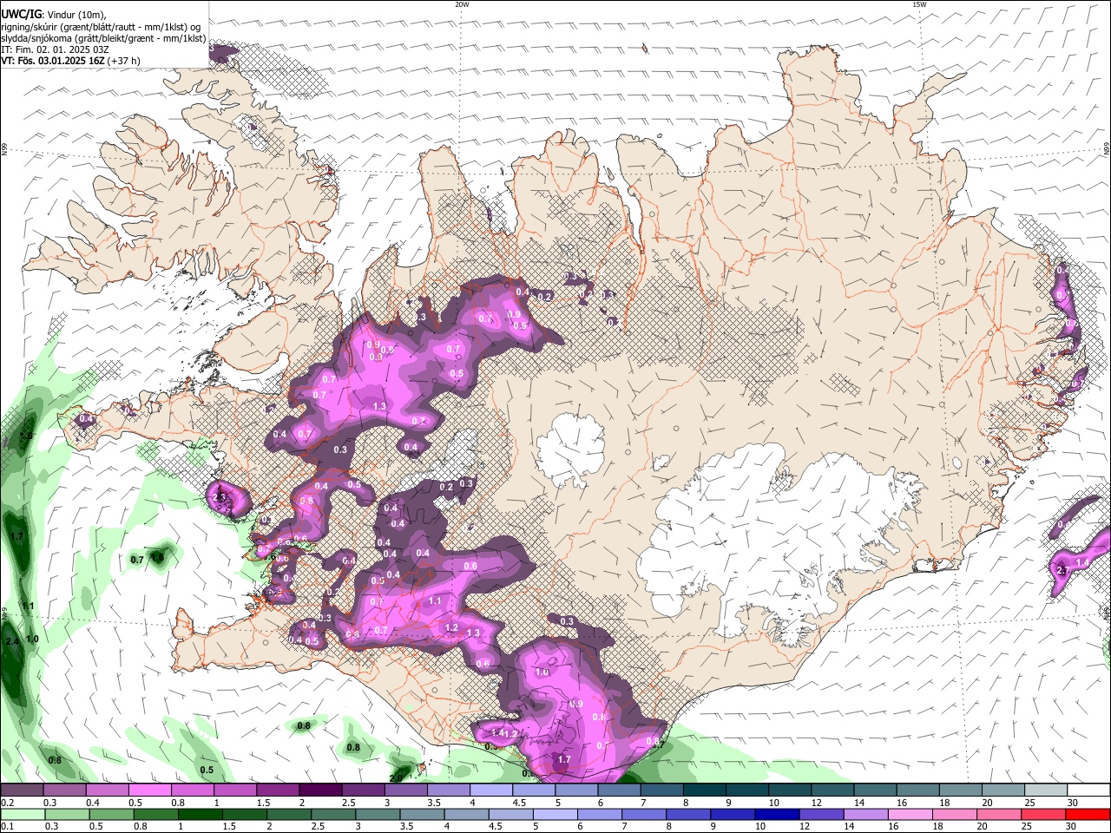Select the 'rigning/skúrir (grænt/blátt/rautt' legend description line
This screenshot has height=833, width=1111.
(100, 27)
